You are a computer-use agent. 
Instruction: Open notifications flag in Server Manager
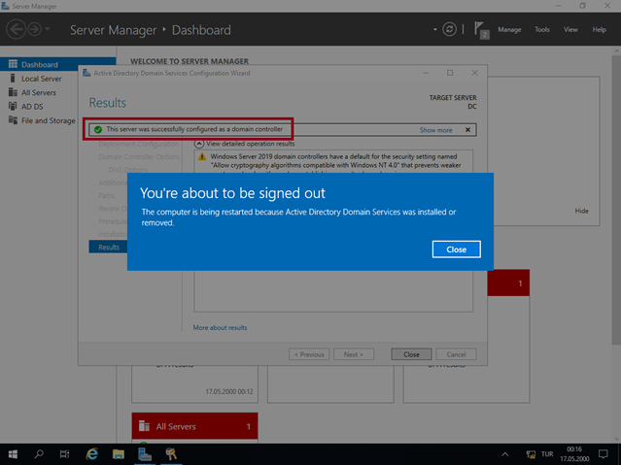(x=482, y=30)
